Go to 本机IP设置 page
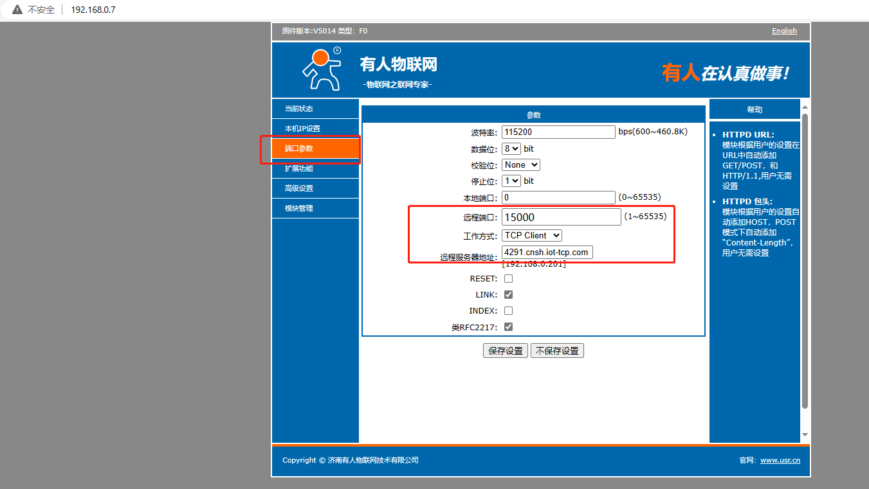This screenshot has width=869, height=489. 315,129
